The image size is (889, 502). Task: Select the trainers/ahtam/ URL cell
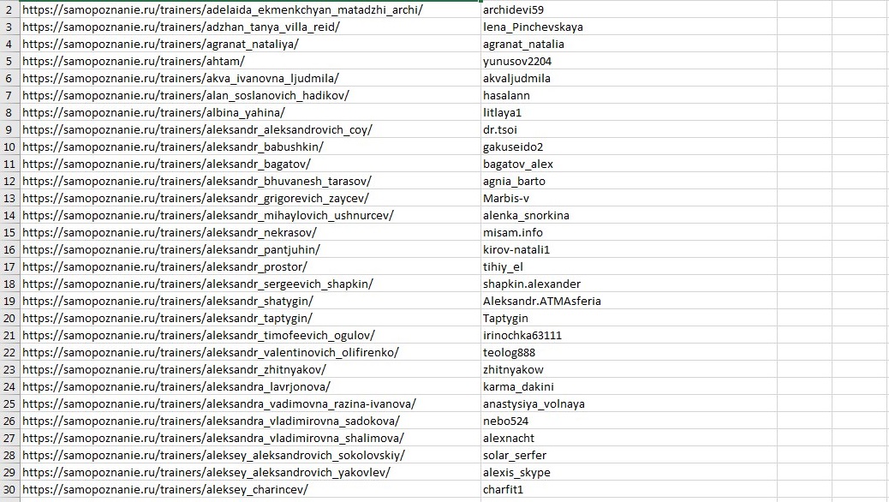(250, 62)
